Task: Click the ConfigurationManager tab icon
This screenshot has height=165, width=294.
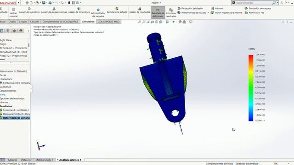Action: click(8, 31)
